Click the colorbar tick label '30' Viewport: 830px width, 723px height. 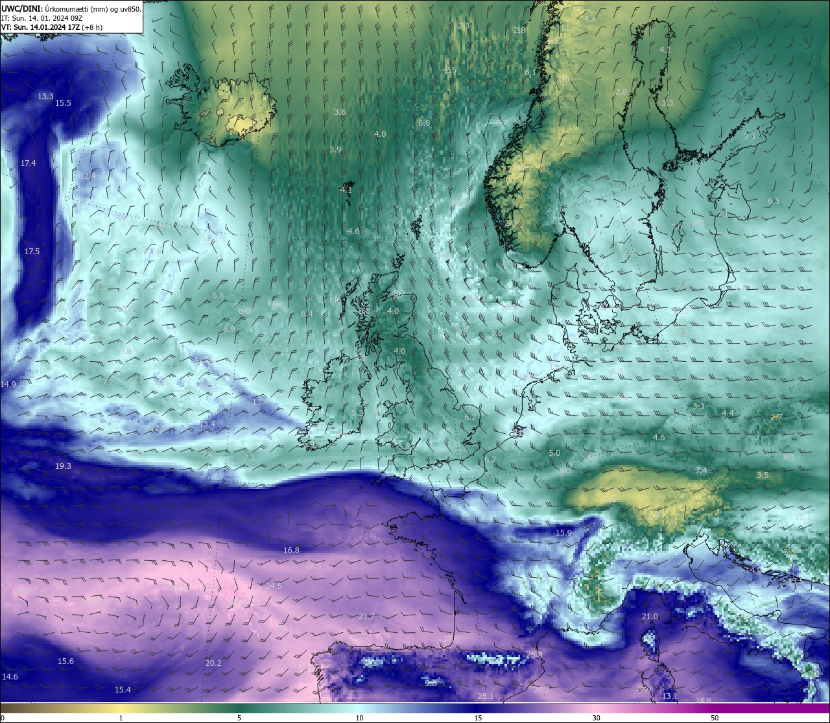596,718
